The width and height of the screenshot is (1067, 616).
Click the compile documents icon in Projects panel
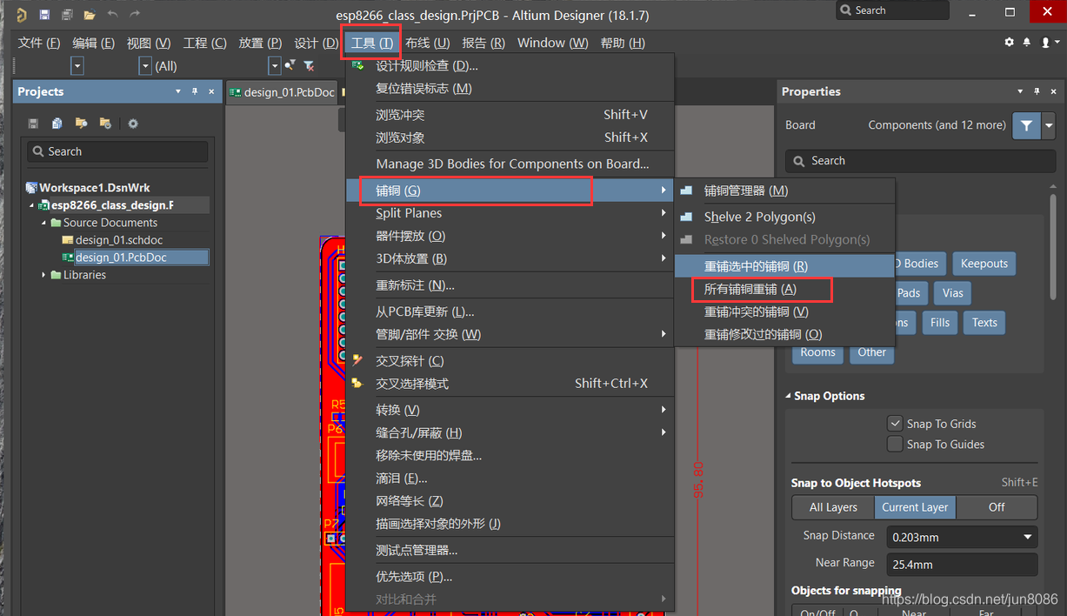[57, 124]
